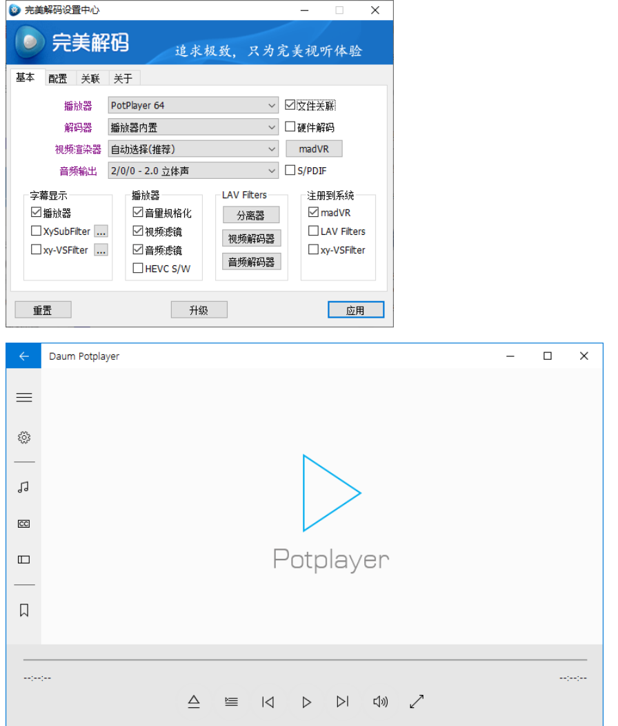618x726 pixels.
Task: Open the 解码器 dropdown
Action: [x=193, y=127]
